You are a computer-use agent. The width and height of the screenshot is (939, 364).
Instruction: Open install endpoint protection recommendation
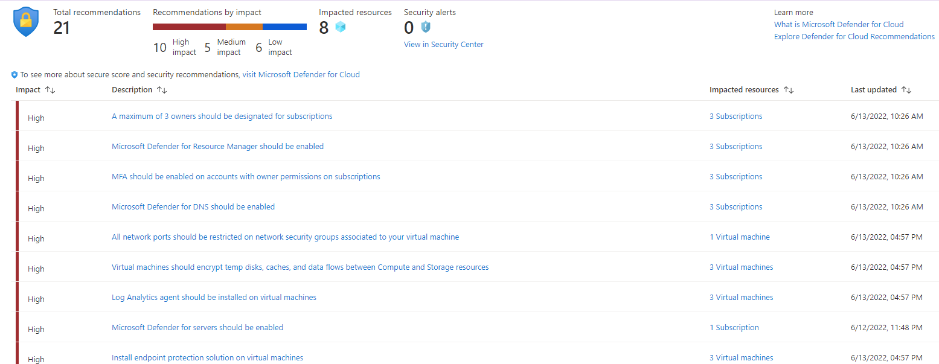point(207,357)
